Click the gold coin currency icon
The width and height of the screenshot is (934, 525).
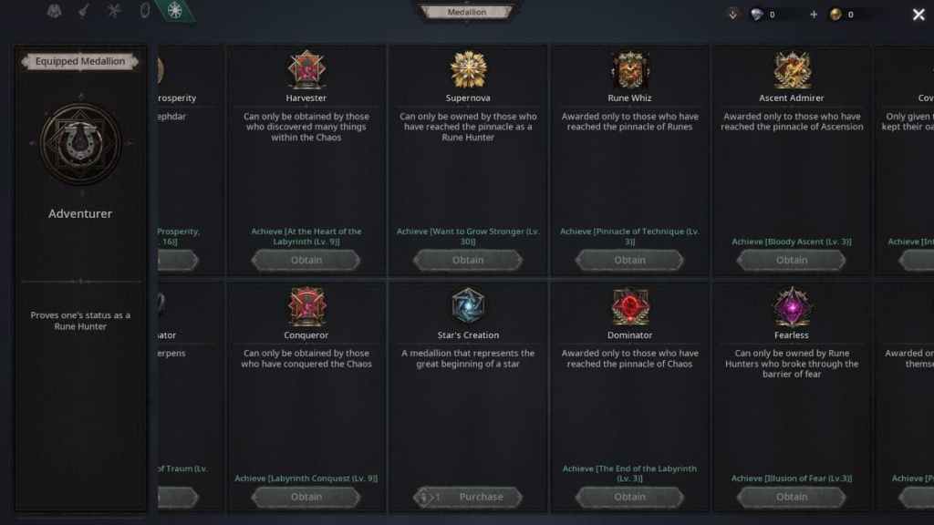pyautogui.click(x=835, y=15)
